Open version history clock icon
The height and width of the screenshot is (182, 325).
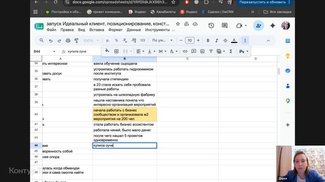pyautogui.click(x=211, y=26)
